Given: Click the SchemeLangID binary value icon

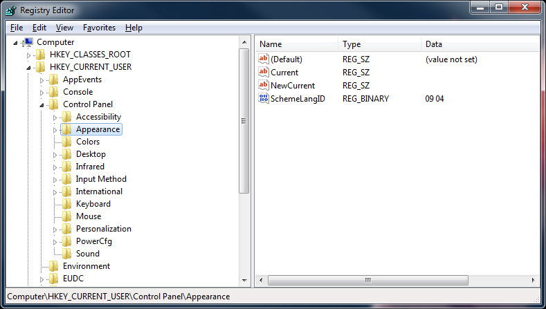Looking at the screenshot, I should (264, 98).
